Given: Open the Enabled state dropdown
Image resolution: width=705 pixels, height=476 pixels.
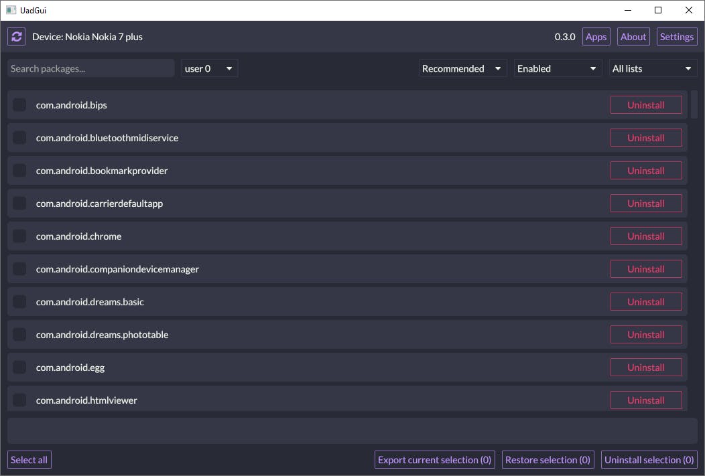Looking at the screenshot, I should coord(558,69).
